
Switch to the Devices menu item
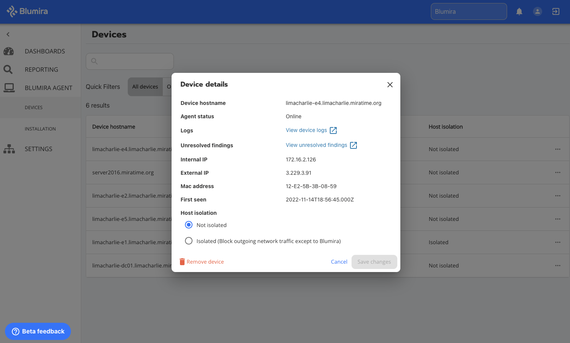pyautogui.click(x=34, y=107)
